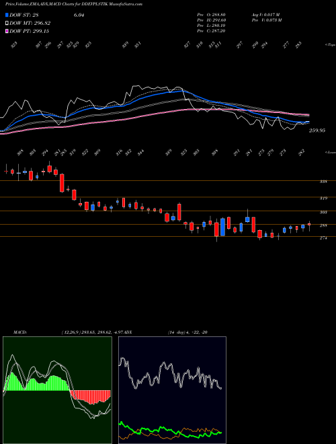The height and width of the screenshot is (444, 336).
Task: Click the large red candle crossing the 338 line
Action: coord(62,183)
